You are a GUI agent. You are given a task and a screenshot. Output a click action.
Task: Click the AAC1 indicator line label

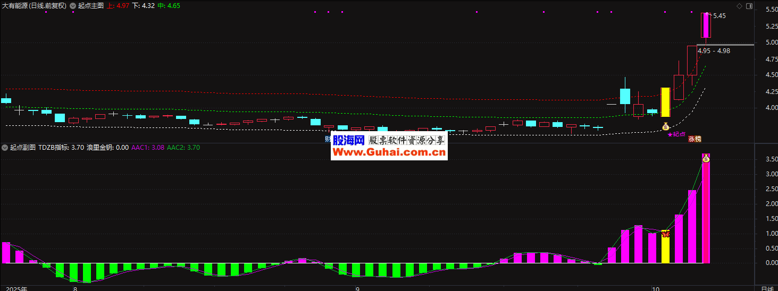click(x=148, y=148)
